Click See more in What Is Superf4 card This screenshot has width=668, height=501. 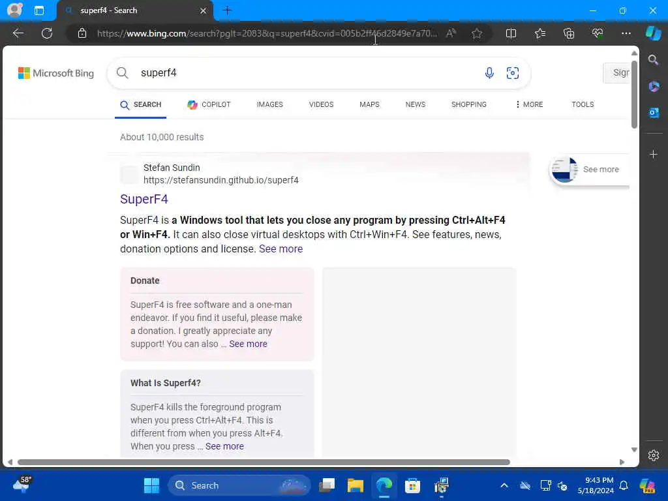pos(224,446)
